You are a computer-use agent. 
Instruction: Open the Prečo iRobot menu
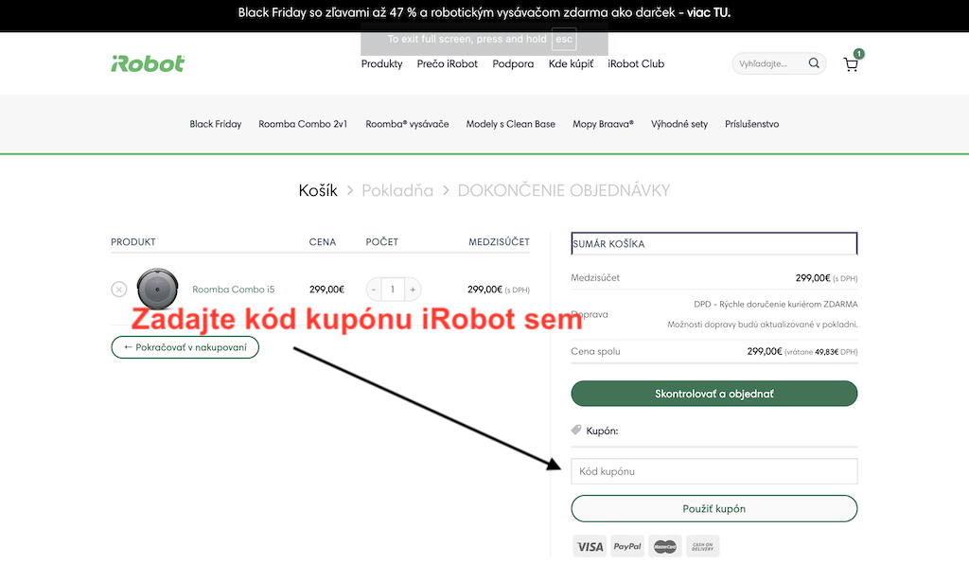448,63
